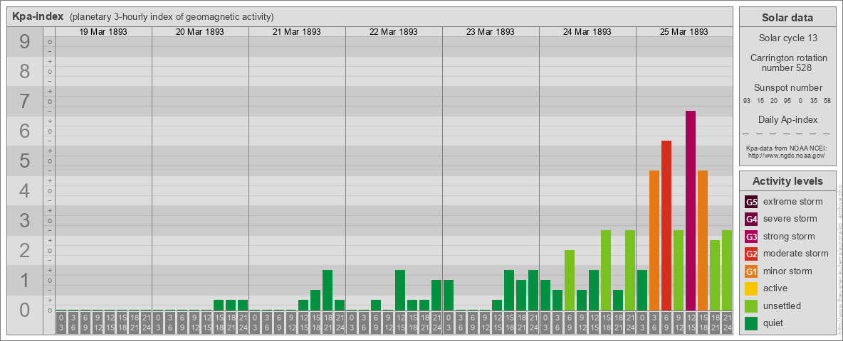The width and height of the screenshot is (843, 341).
Task: Click the 'Daily Ap-index' label
Action: 787,119
